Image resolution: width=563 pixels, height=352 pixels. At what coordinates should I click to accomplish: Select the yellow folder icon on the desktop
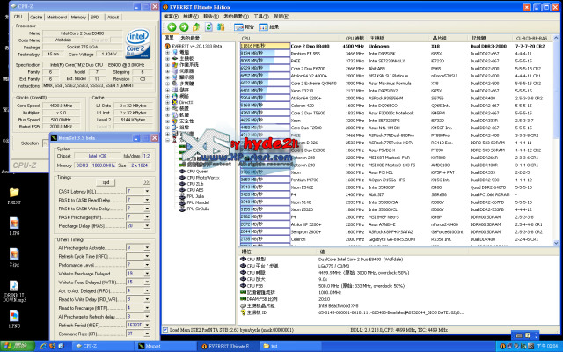coord(14,193)
